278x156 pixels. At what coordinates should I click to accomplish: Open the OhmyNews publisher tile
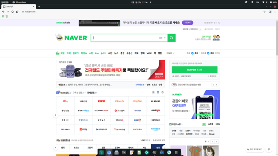point(137,101)
